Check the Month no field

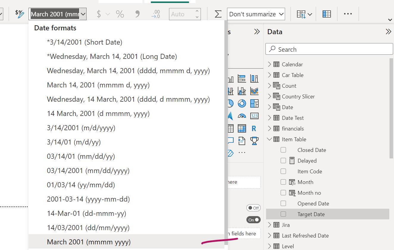[283, 193]
